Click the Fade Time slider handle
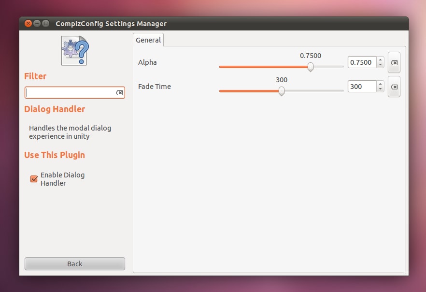The width and height of the screenshot is (426, 292). tap(282, 91)
